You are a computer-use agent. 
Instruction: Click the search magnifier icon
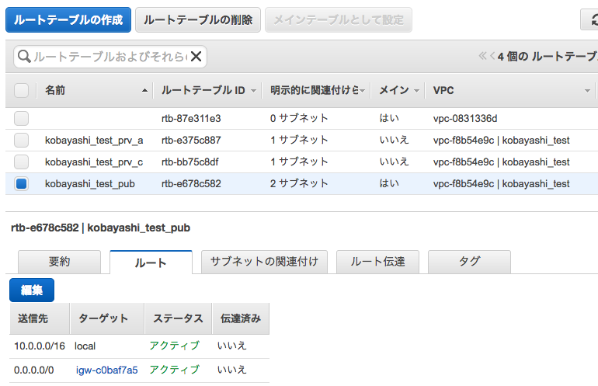24,57
